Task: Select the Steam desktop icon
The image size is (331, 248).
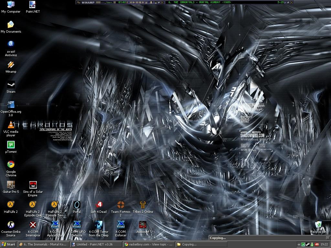Action: pos(11,87)
